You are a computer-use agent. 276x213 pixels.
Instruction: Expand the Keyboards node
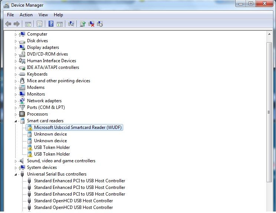(x=16, y=74)
